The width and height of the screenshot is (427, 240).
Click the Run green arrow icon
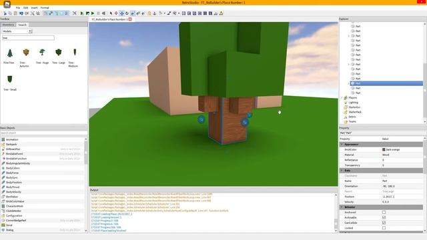click(93, 13)
